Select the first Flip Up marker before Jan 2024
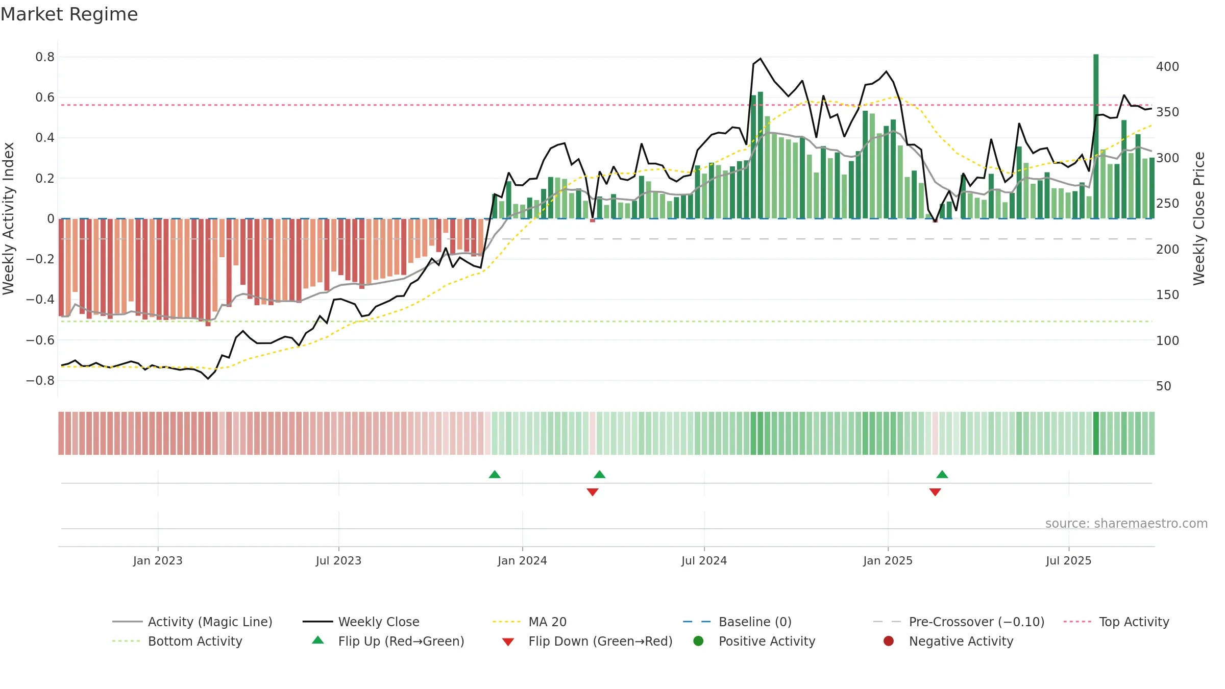Viewport: 1225px width, 689px height. point(495,475)
